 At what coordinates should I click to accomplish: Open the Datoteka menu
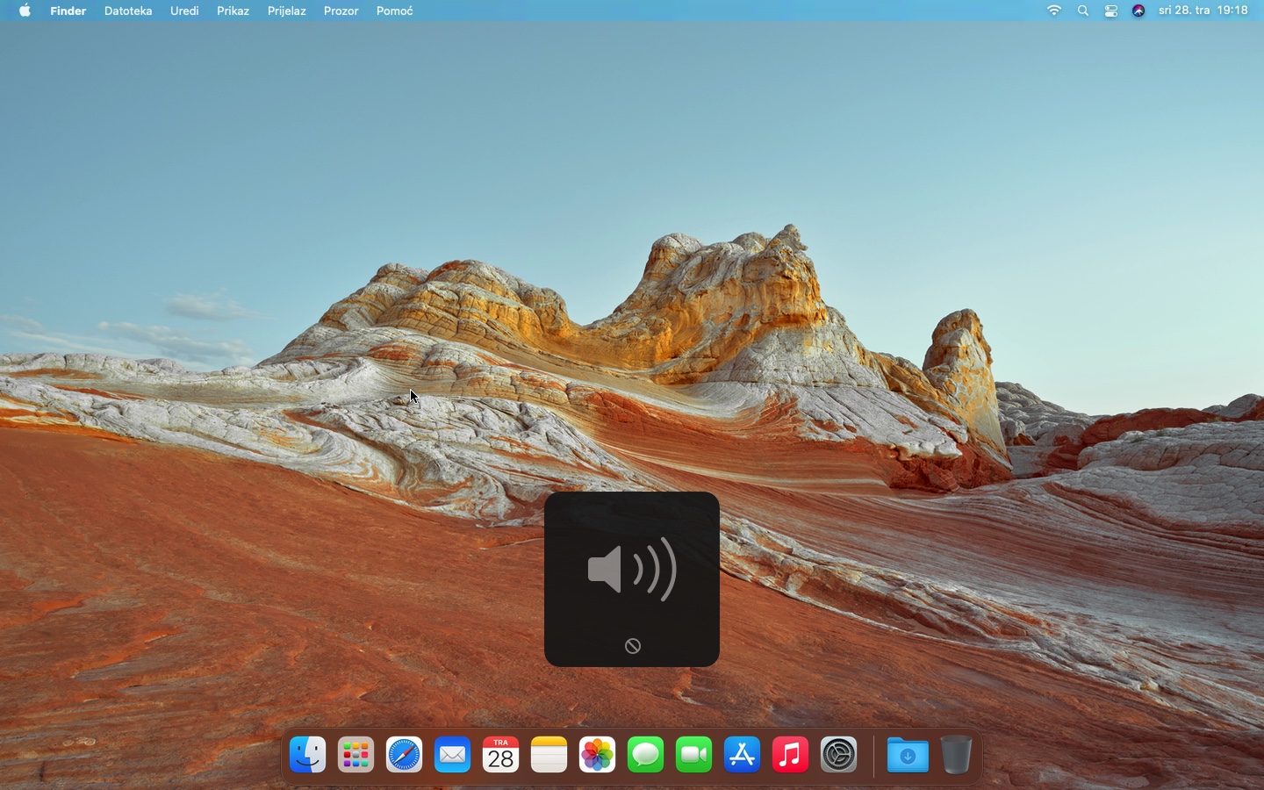pyautogui.click(x=128, y=11)
